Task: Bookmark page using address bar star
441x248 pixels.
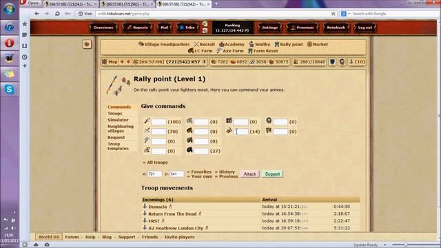Action: (334, 14)
